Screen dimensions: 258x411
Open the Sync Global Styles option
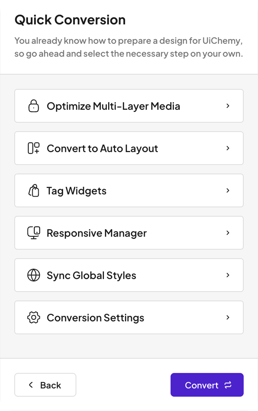[x=129, y=275]
